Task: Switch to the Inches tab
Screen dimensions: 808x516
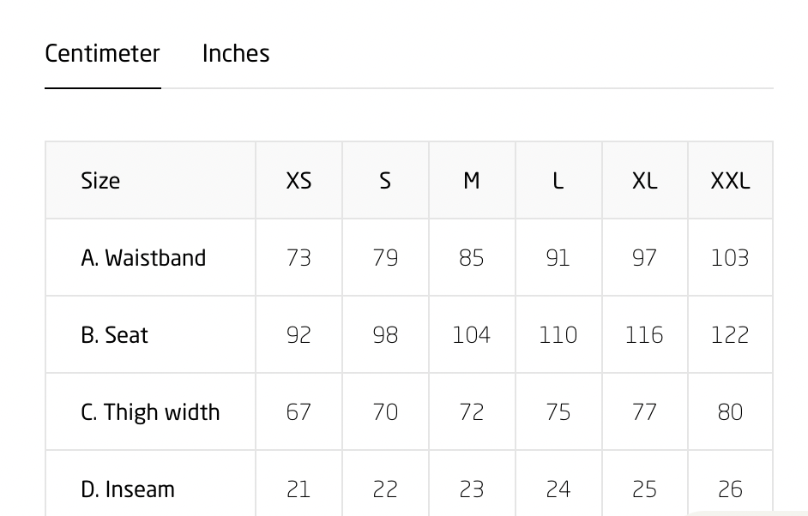Action: pyautogui.click(x=236, y=53)
